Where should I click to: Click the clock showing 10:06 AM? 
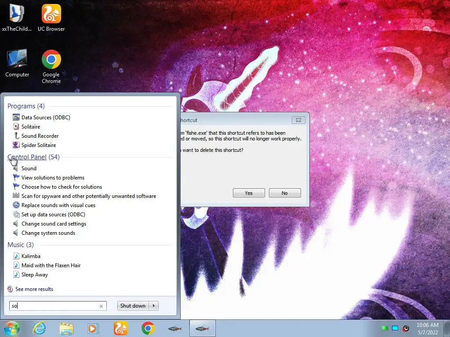(x=427, y=325)
